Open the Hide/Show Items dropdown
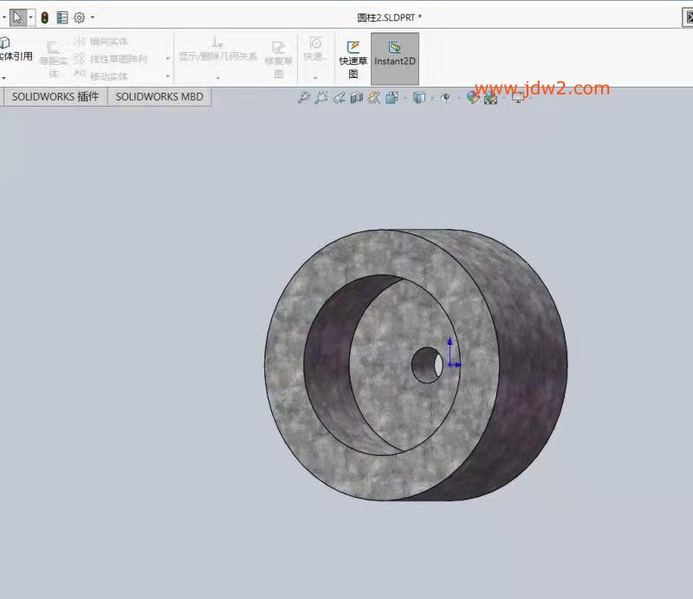Screen dimensions: 693x599 click(445, 98)
